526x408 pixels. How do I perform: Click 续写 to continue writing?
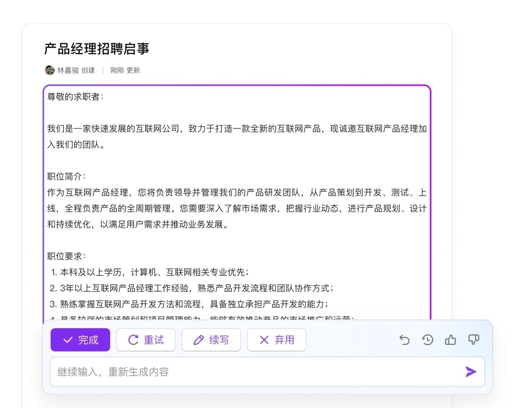click(x=211, y=340)
